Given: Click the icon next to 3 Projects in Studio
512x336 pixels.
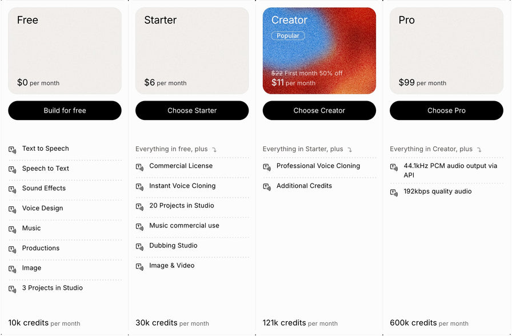Looking at the screenshot, I should (x=13, y=289).
